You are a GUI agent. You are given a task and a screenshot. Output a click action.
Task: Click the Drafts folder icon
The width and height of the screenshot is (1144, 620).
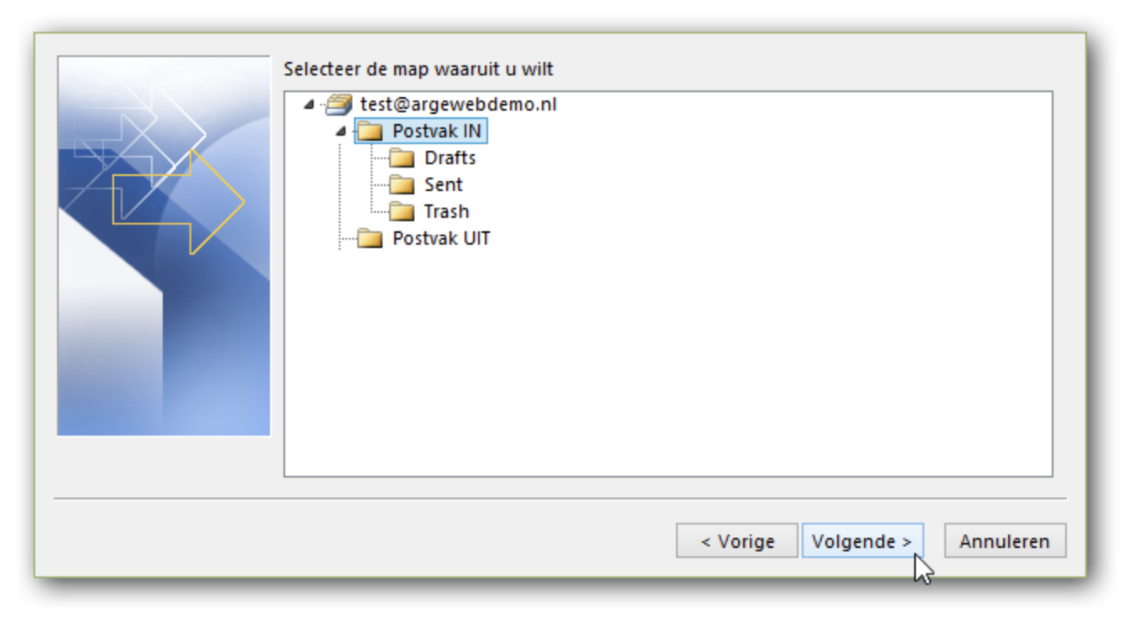coord(403,158)
